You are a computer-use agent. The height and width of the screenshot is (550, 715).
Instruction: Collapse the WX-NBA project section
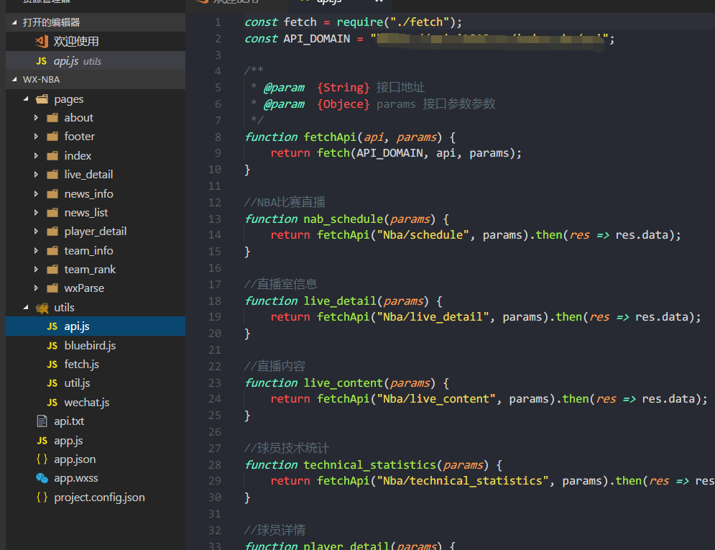[14, 79]
